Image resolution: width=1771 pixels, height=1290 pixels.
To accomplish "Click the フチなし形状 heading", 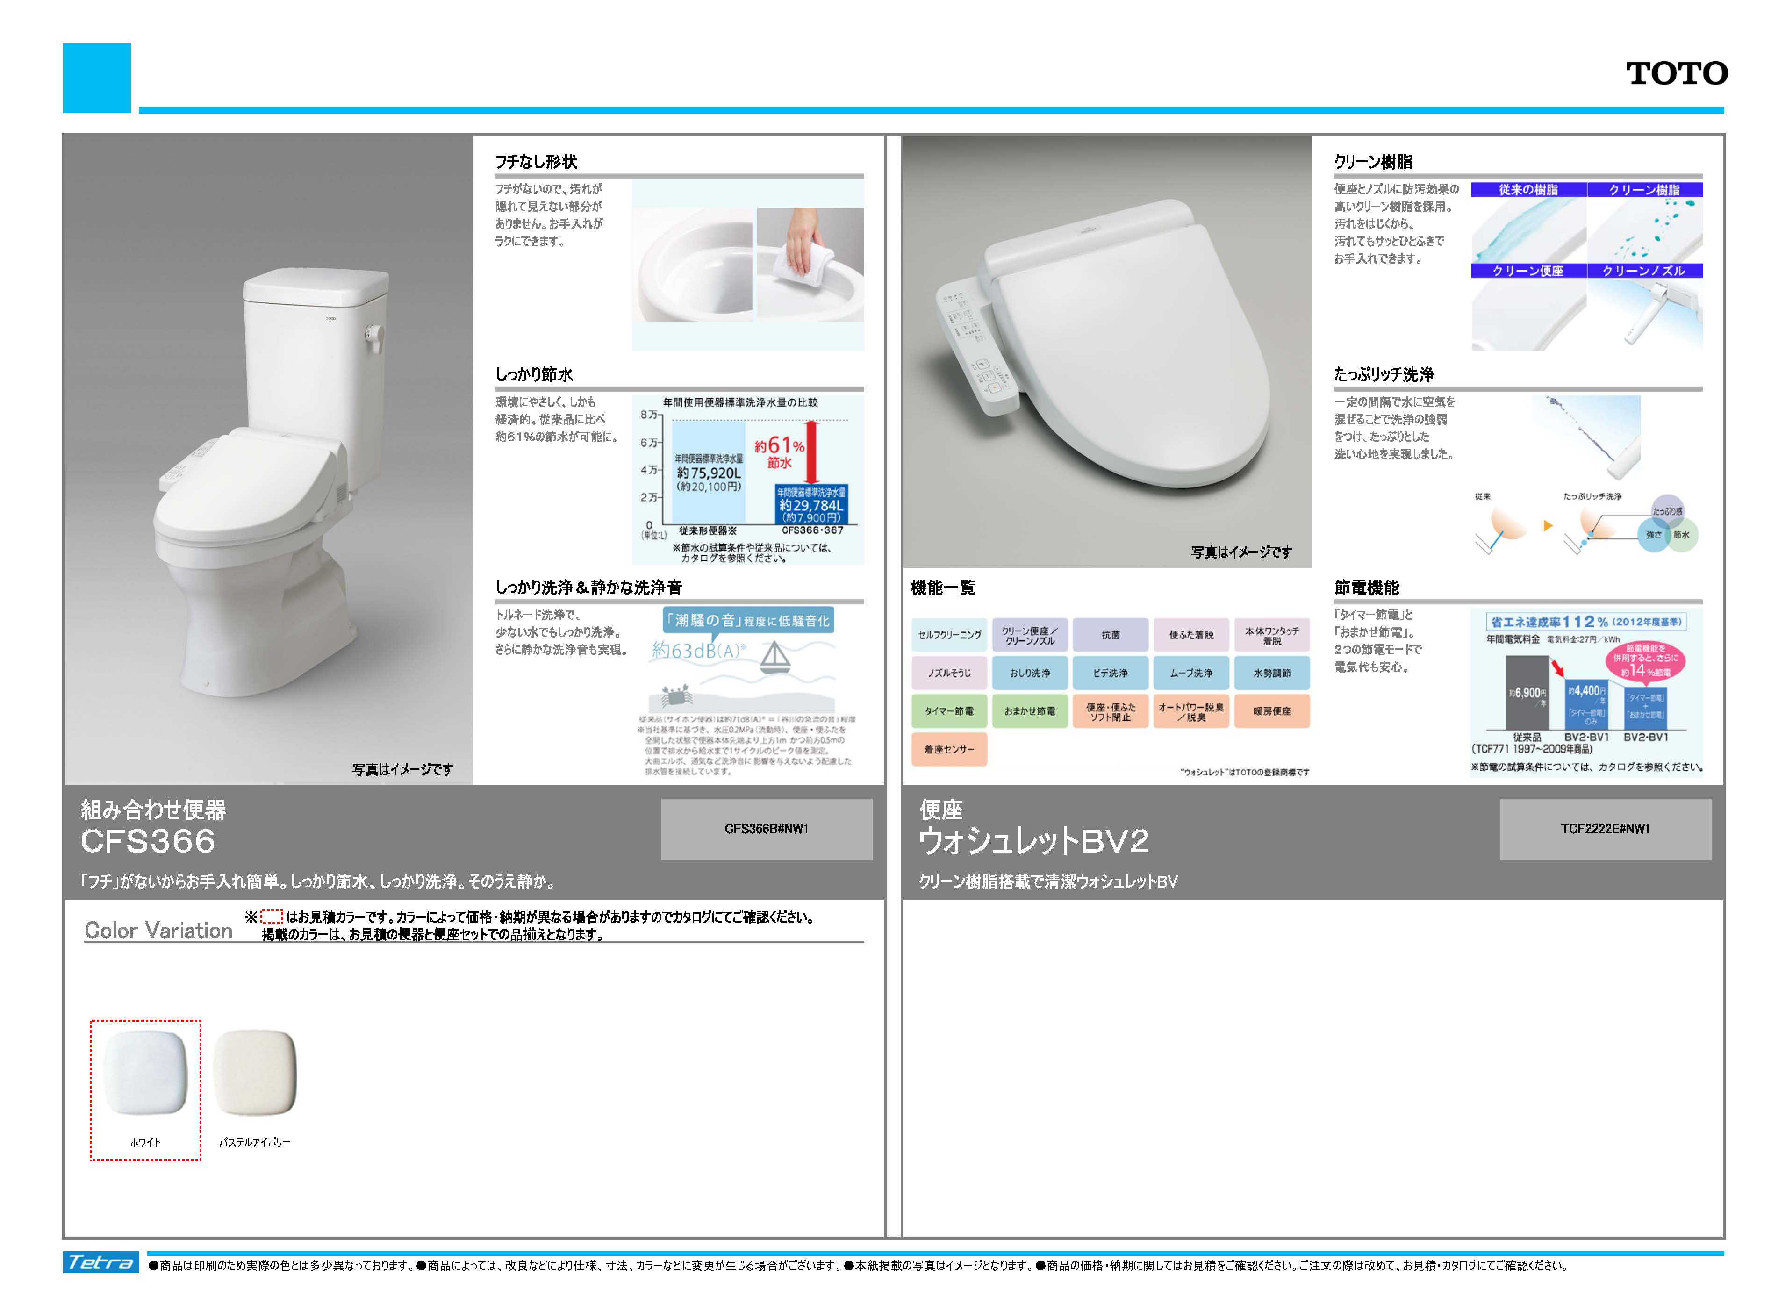I will tap(536, 162).
